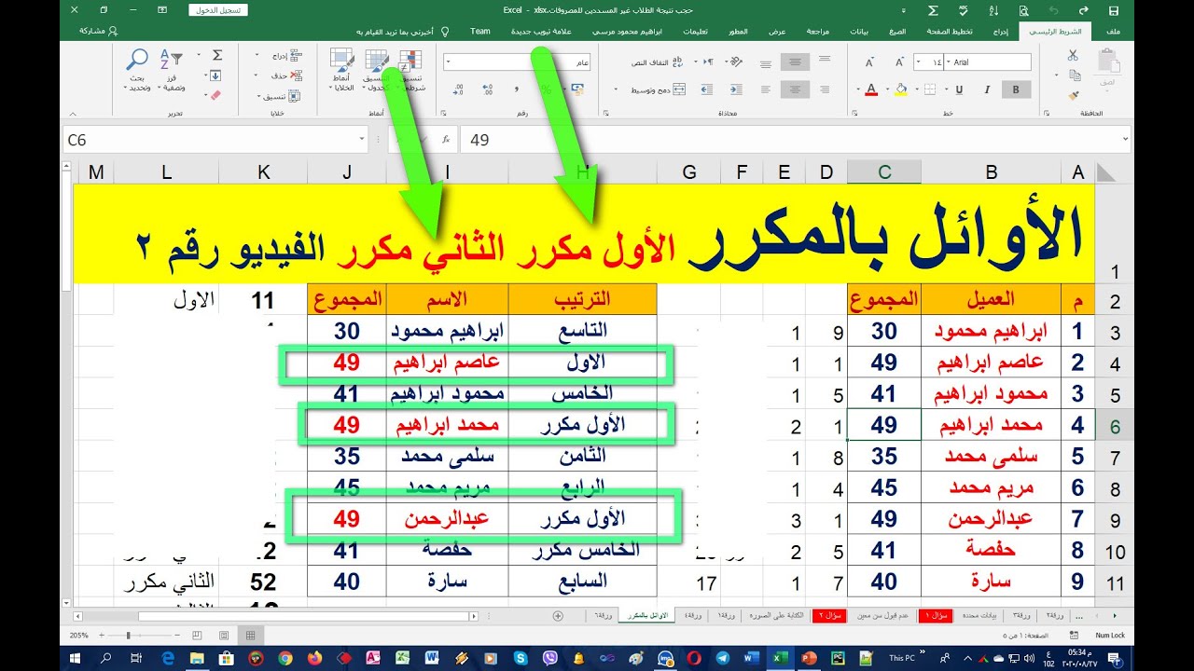Click the decrease decimal icon

(458, 89)
